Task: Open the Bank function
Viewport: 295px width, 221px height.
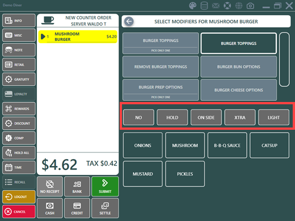Action: [77, 186]
